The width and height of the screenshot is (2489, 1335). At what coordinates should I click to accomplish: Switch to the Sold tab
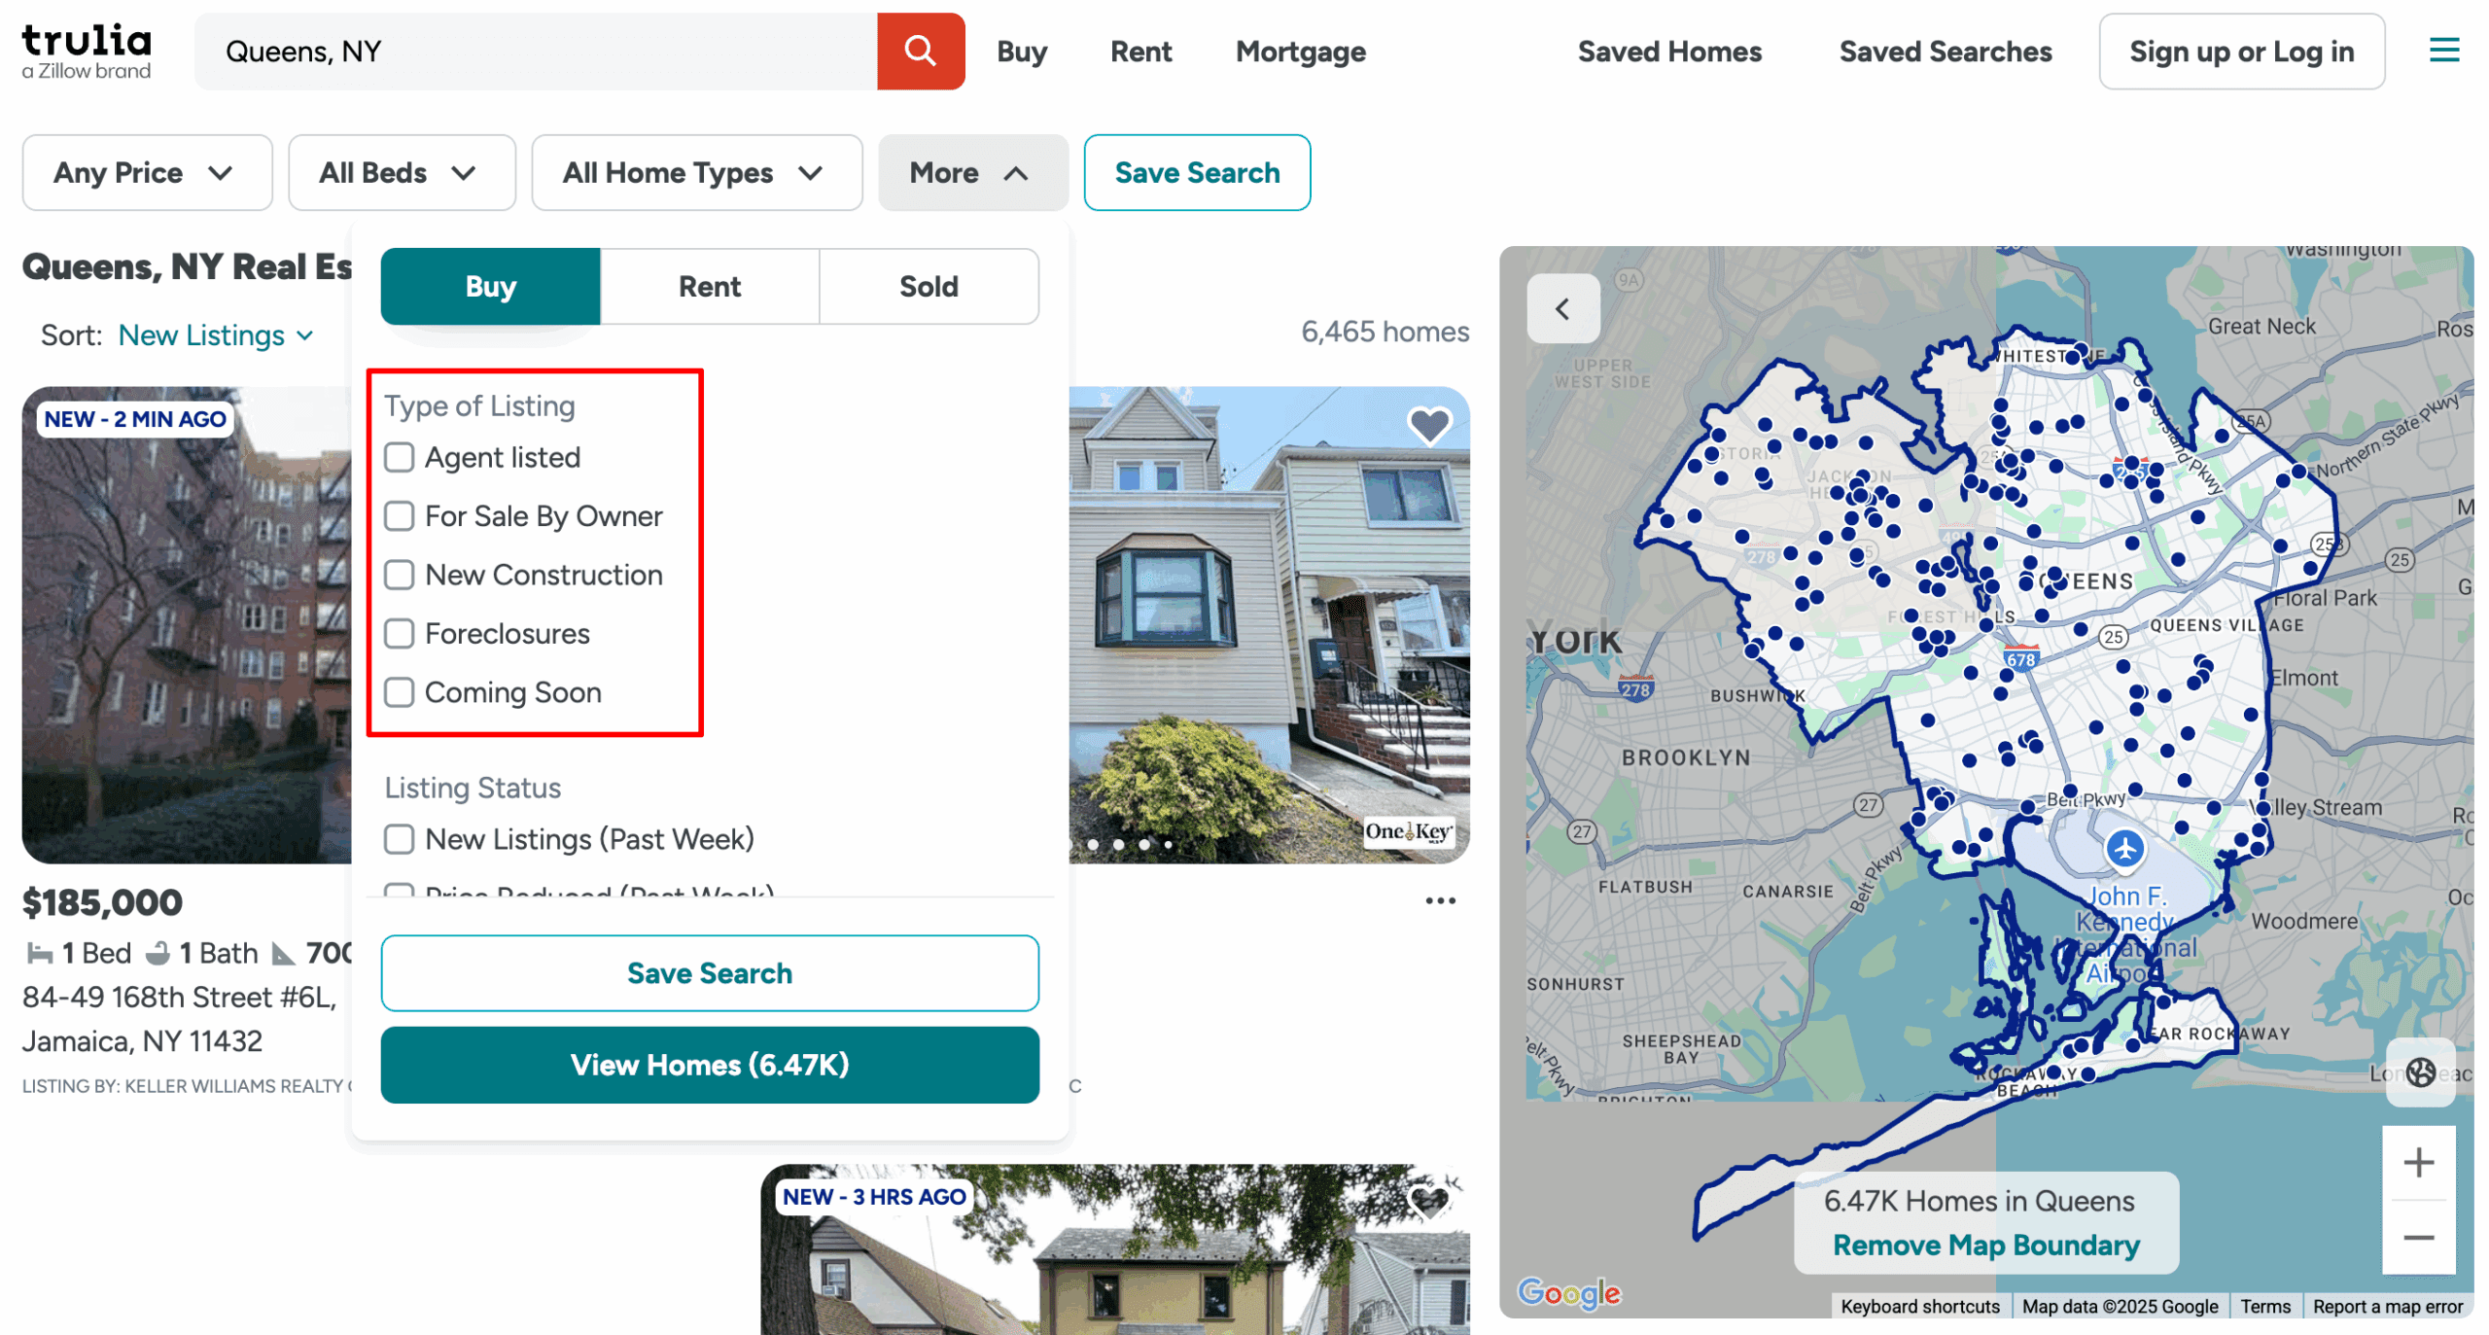coord(928,286)
